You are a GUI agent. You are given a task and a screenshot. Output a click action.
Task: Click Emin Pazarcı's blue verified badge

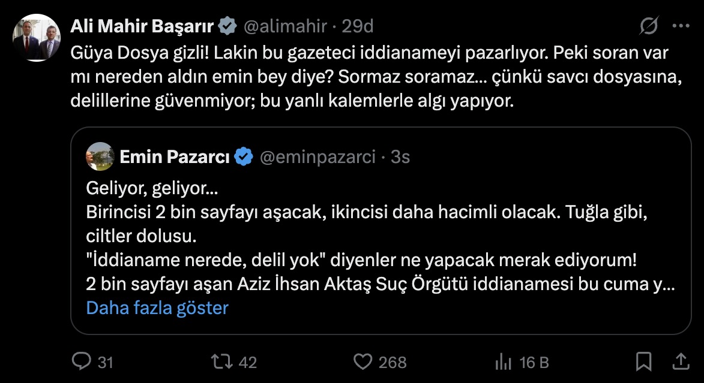tap(243, 157)
